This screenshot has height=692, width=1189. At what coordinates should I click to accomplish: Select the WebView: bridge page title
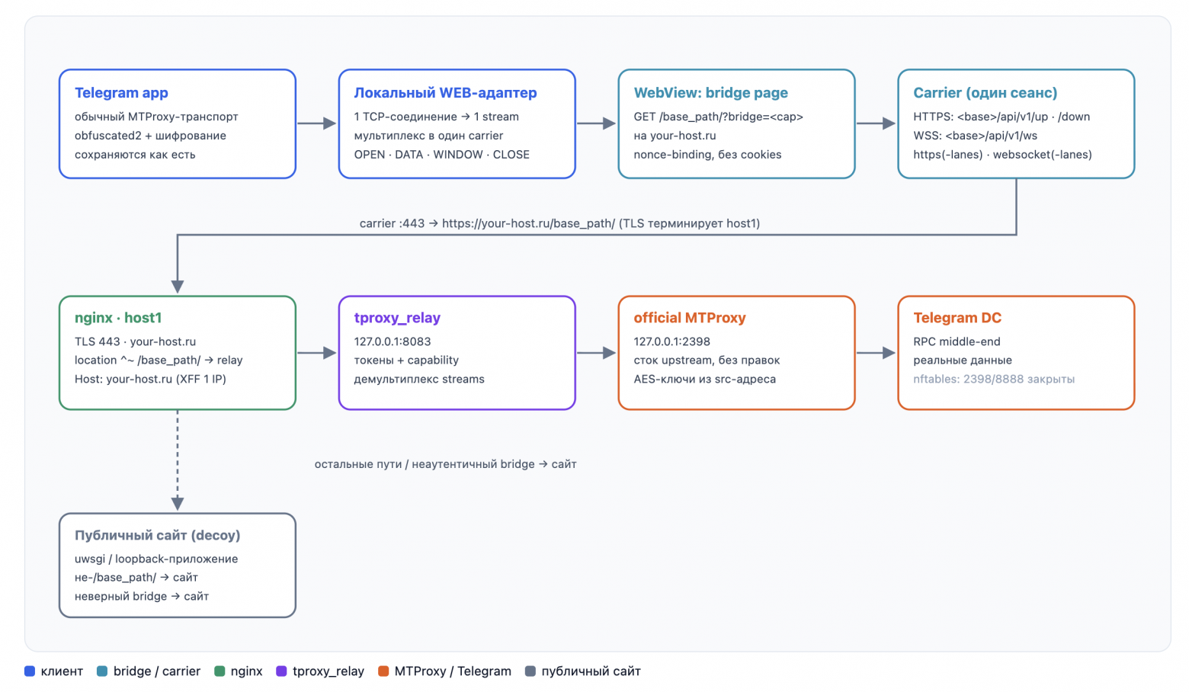click(x=711, y=93)
